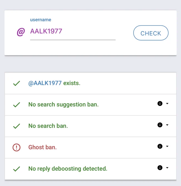Click the username field label
Screen dimensions: 181x186
point(41,20)
